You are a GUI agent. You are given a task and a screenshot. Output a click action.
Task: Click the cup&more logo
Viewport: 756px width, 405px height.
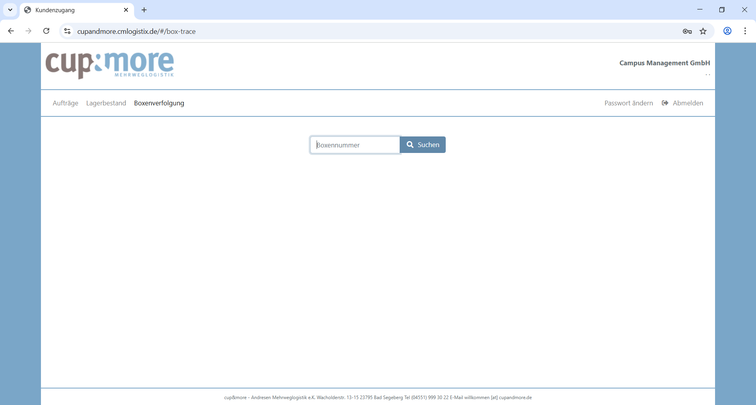(109, 65)
